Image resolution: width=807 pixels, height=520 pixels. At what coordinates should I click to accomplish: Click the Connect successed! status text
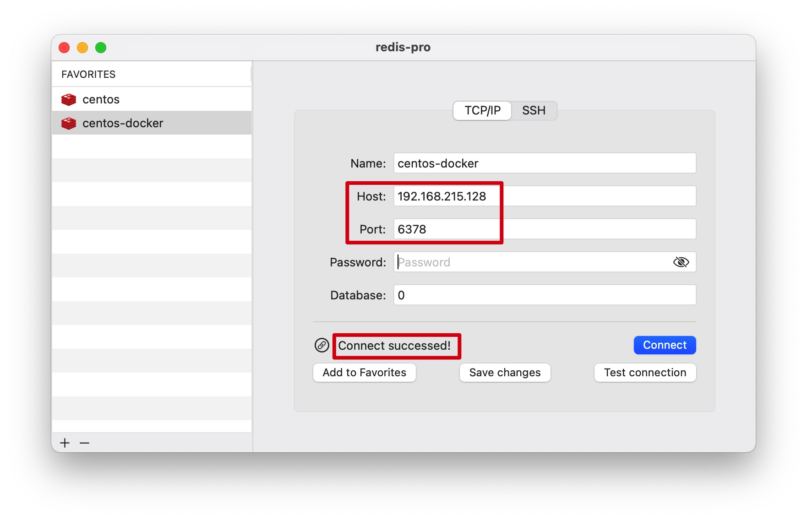[x=394, y=346]
